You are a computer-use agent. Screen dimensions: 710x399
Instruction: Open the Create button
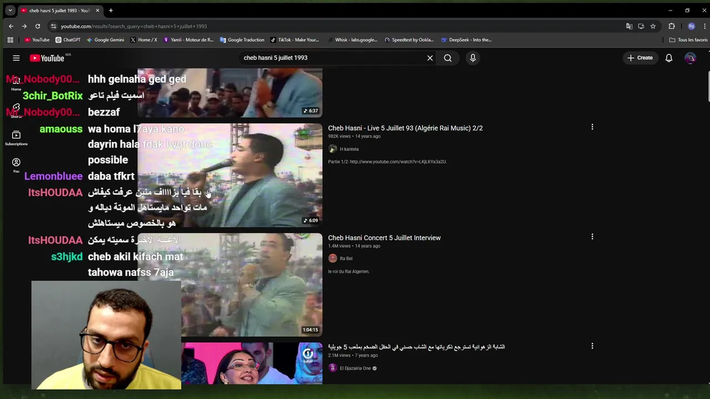coord(640,58)
